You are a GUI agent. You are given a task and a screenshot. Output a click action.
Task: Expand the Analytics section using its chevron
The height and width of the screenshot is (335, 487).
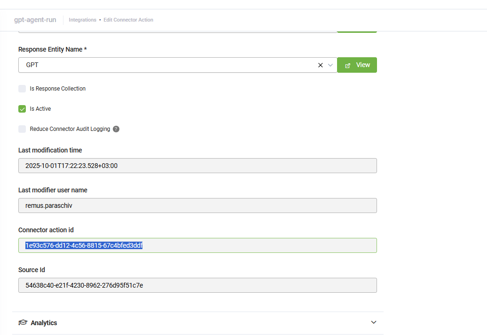[x=374, y=322]
